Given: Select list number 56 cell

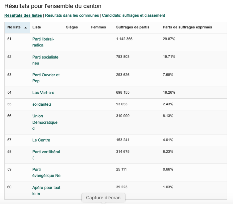Looking at the screenshot, I should click(9, 116).
